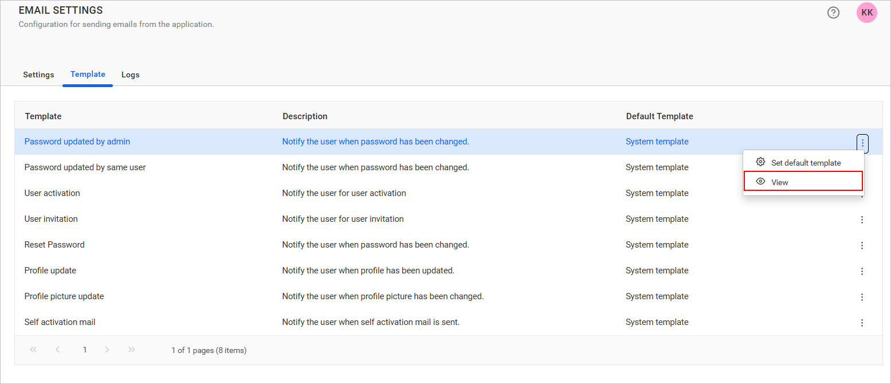Open three-dot menu for Reset Password row

tap(862, 245)
